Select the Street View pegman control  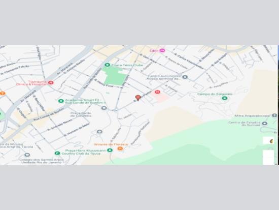pyautogui.click(x=268, y=141)
